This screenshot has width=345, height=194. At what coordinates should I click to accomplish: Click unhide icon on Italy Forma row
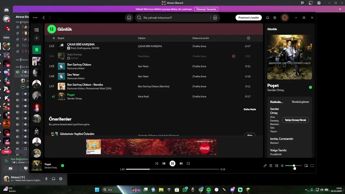point(234,56)
